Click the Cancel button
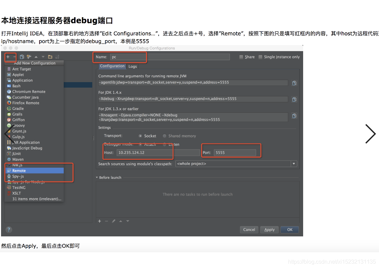This screenshot has width=379, height=268. pos(249,230)
